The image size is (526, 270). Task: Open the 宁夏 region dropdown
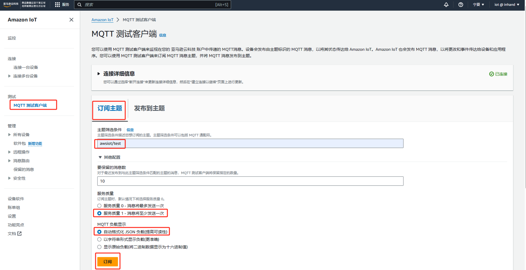(x=478, y=5)
